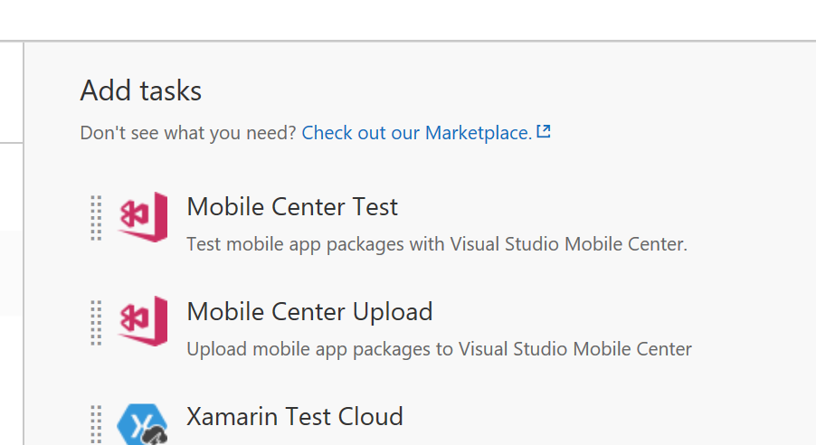Open the Check out our Marketplace link
Image resolution: width=816 pixels, height=445 pixels.
tap(416, 133)
